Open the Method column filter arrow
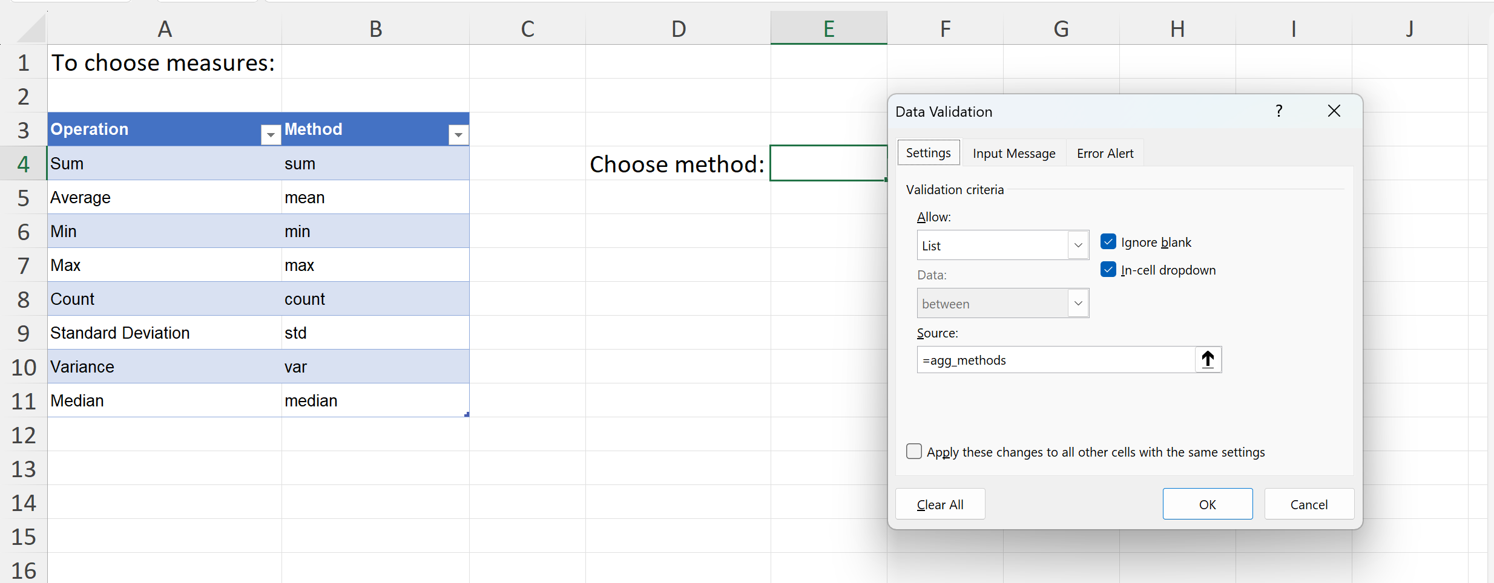This screenshot has height=583, width=1494. 458,134
